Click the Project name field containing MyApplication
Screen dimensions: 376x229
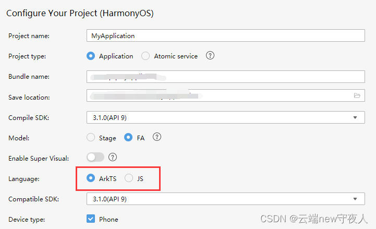tap(226, 35)
